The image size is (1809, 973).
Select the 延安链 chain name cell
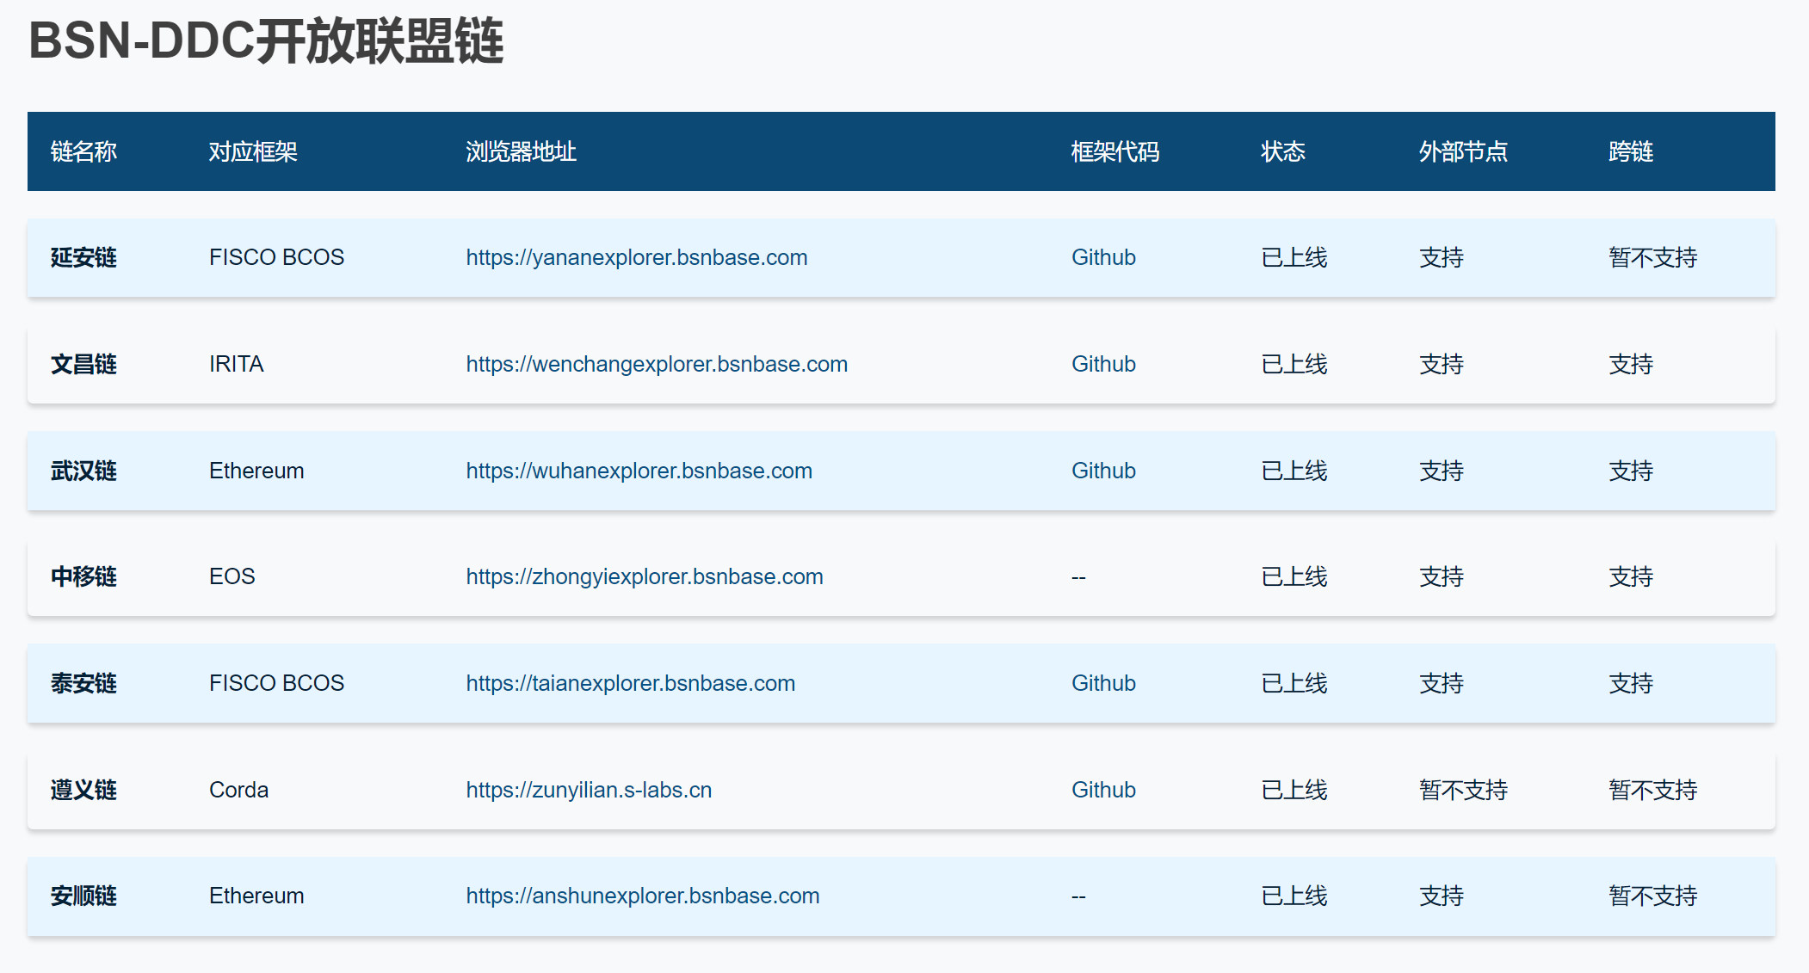pos(83,257)
